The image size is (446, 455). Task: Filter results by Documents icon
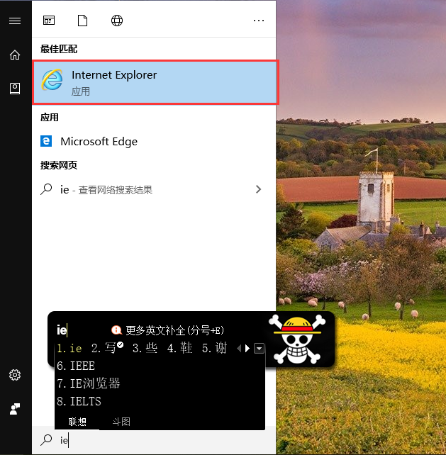pyautogui.click(x=82, y=21)
